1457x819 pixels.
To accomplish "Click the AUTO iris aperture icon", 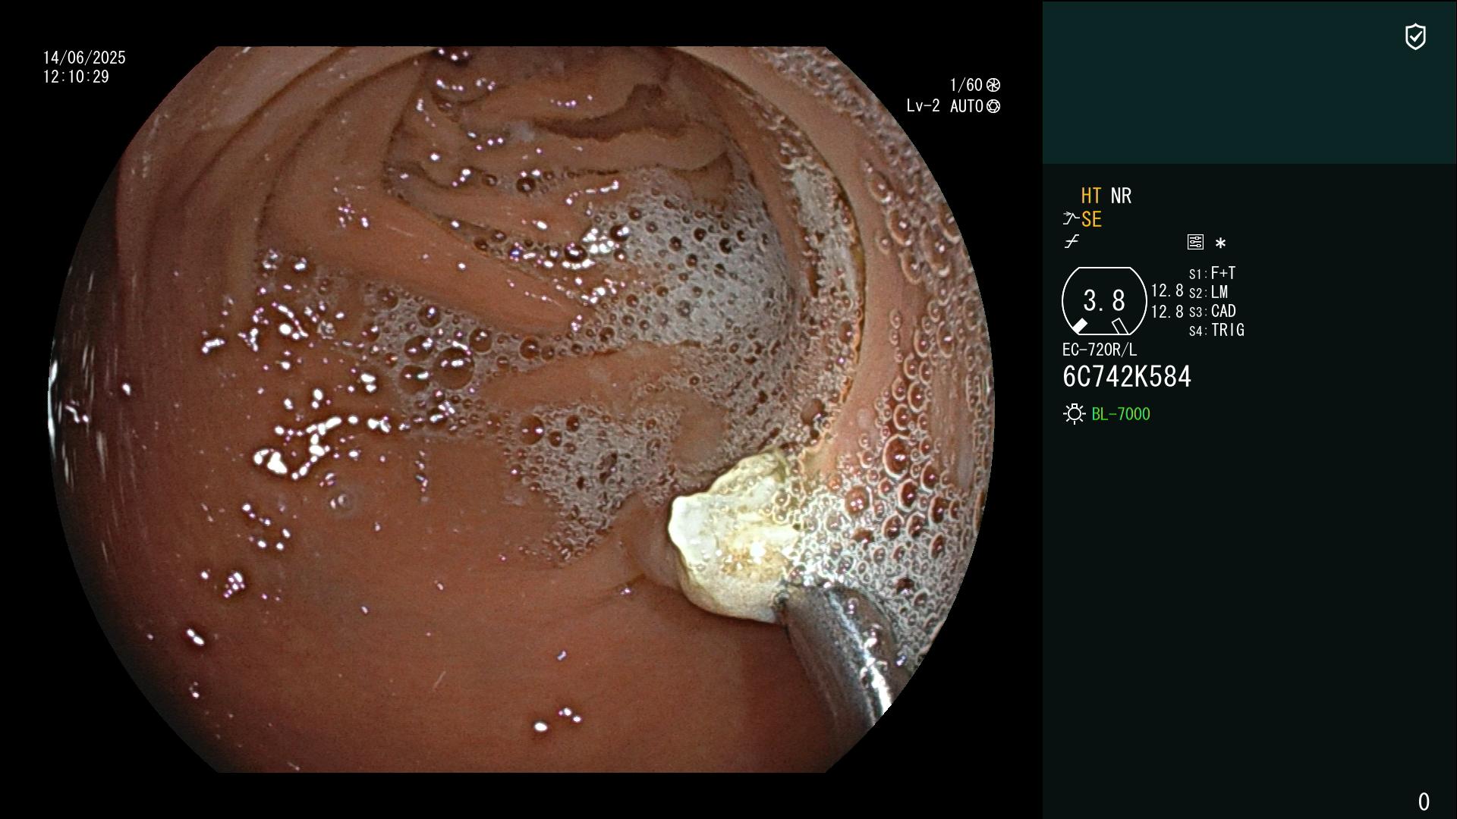I will click(993, 106).
